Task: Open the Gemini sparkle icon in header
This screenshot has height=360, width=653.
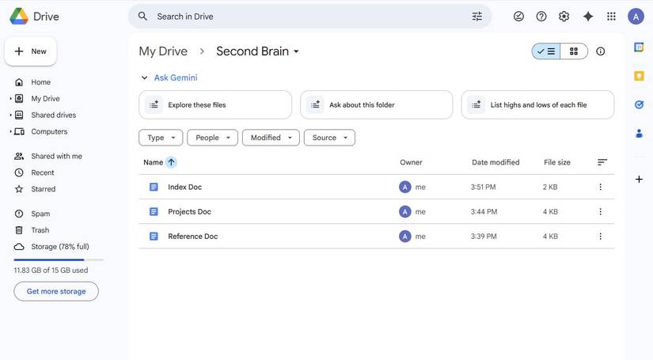Action: 587,16
